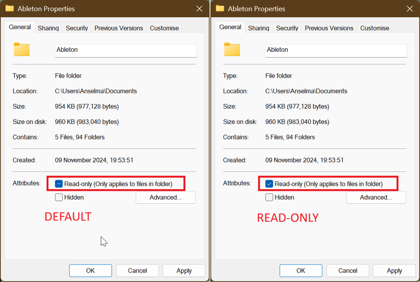This screenshot has width=420, height=282.
Task: Click '960 KB (983,040 bytes)' in left dialog
Action: coord(87,122)
